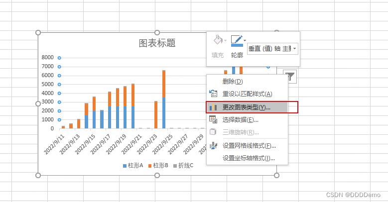Click the 折线C legend entry

pyautogui.click(x=184, y=165)
